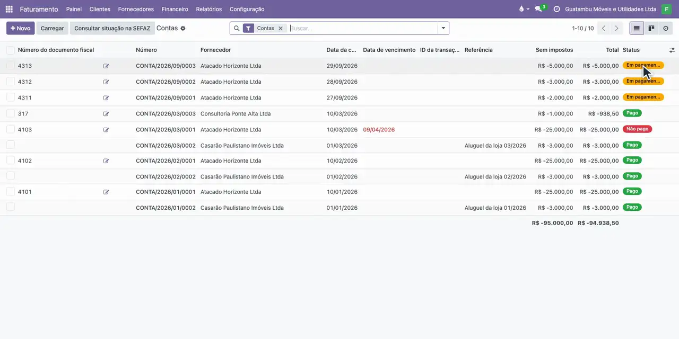The image size is (679, 339).
Task: Open optional columns adjust icon
Action: 672,50
